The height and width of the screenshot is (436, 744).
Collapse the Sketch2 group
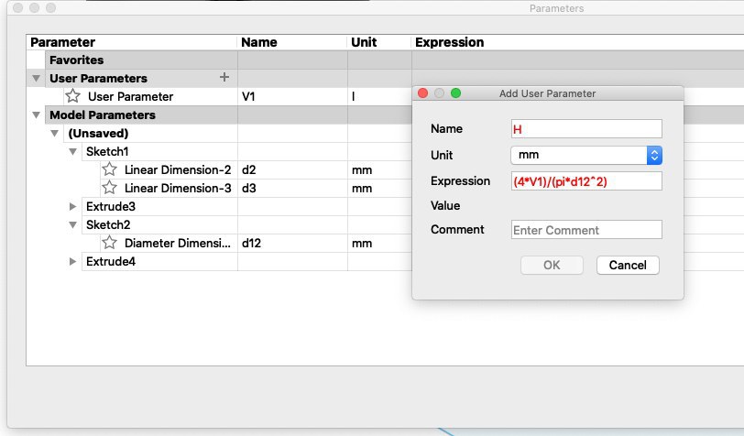coord(72,225)
